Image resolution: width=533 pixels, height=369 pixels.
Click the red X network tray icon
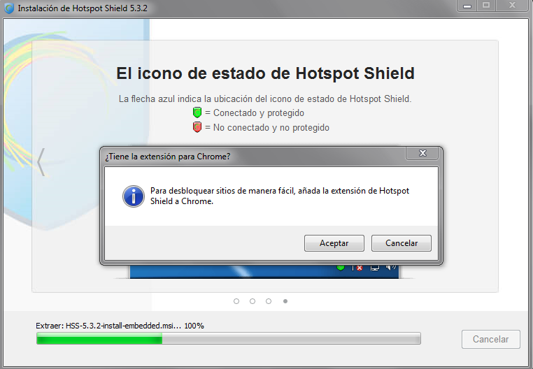357,268
